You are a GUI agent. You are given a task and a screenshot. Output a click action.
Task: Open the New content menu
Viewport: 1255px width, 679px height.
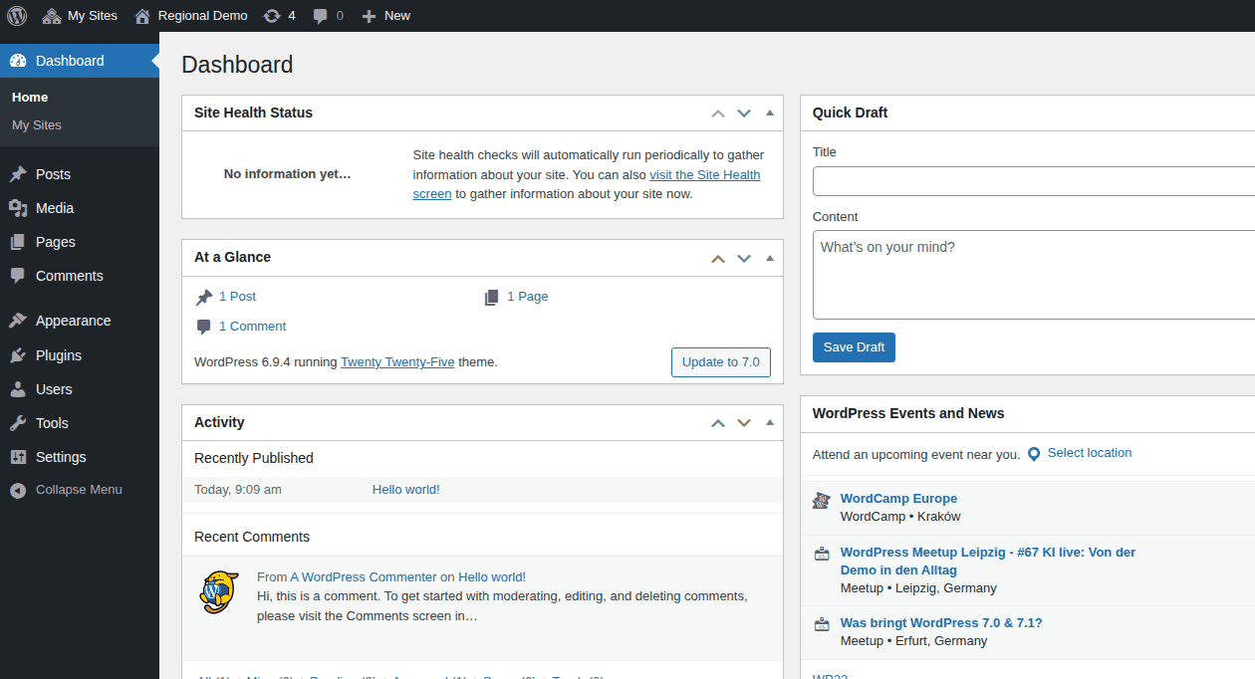[x=385, y=15]
